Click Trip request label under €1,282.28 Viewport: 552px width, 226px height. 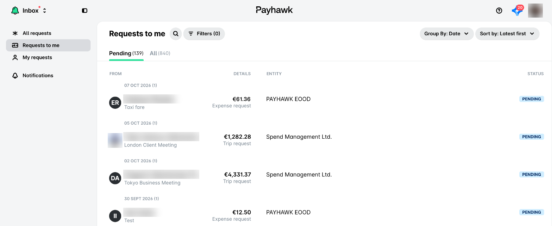[x=237, y=144]
